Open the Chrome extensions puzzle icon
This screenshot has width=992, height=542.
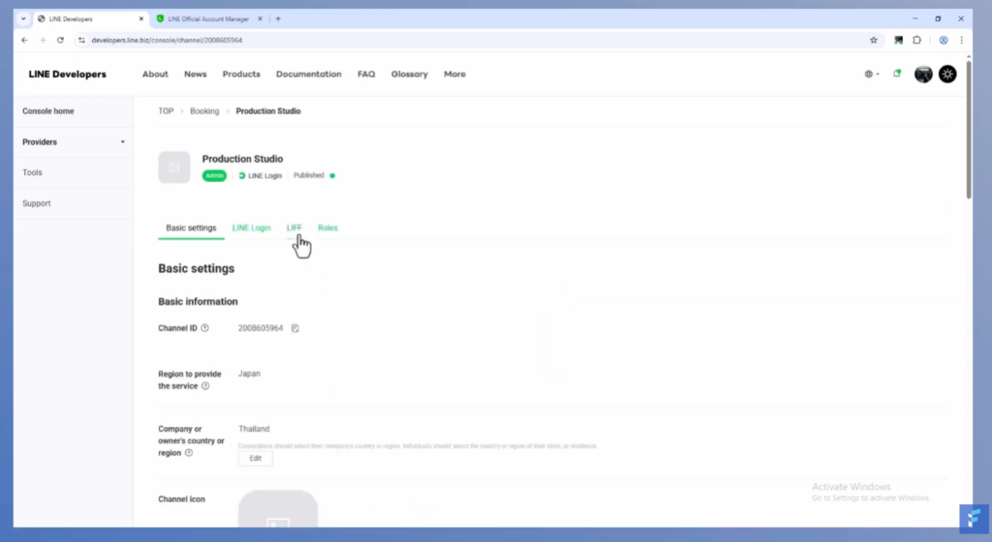(916, 40)
